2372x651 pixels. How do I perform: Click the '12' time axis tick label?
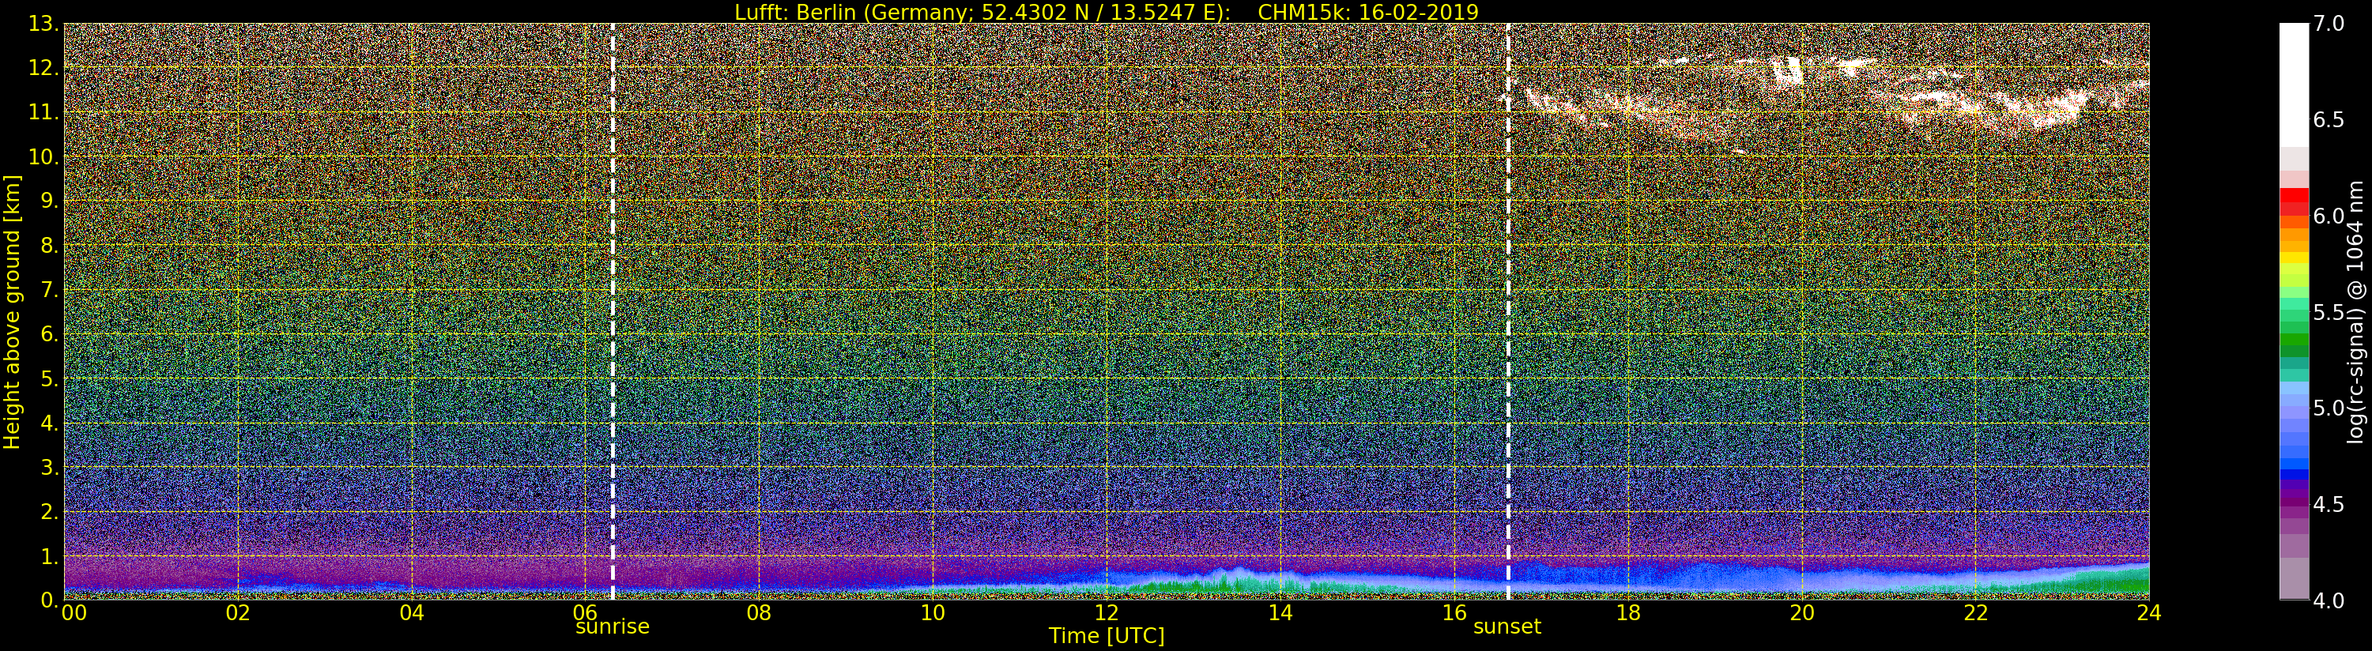click(x=1107, y=613)
